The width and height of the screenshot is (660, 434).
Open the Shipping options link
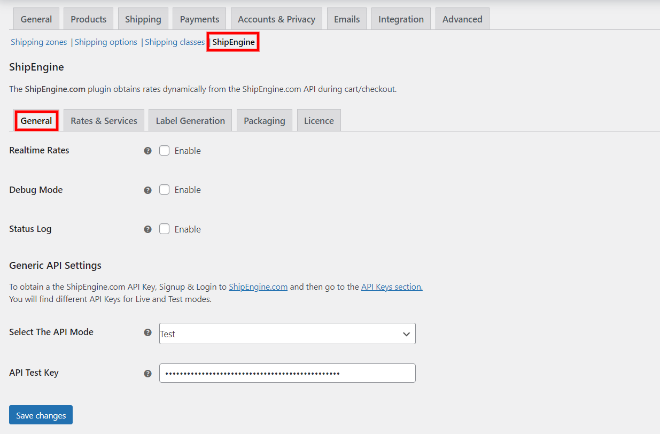pos(106,42)
